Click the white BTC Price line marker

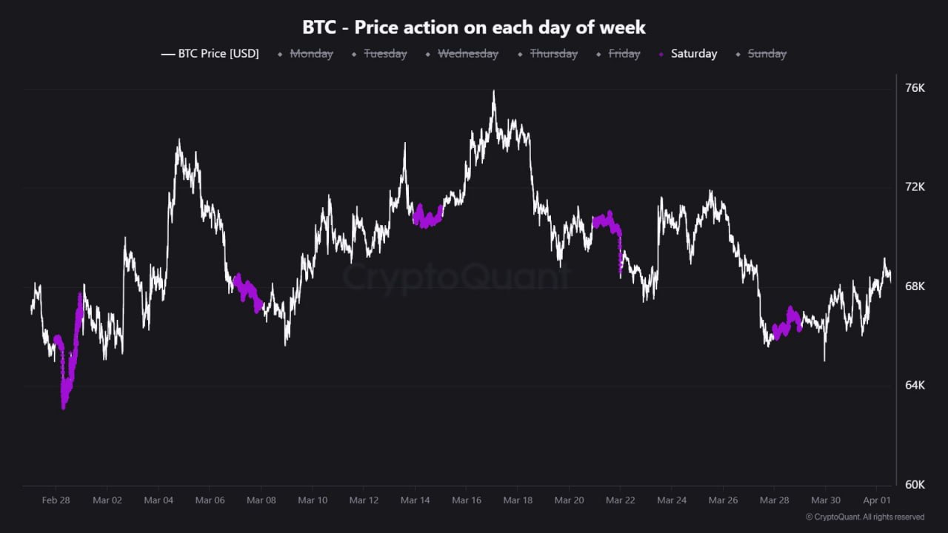tap(168, 54)
